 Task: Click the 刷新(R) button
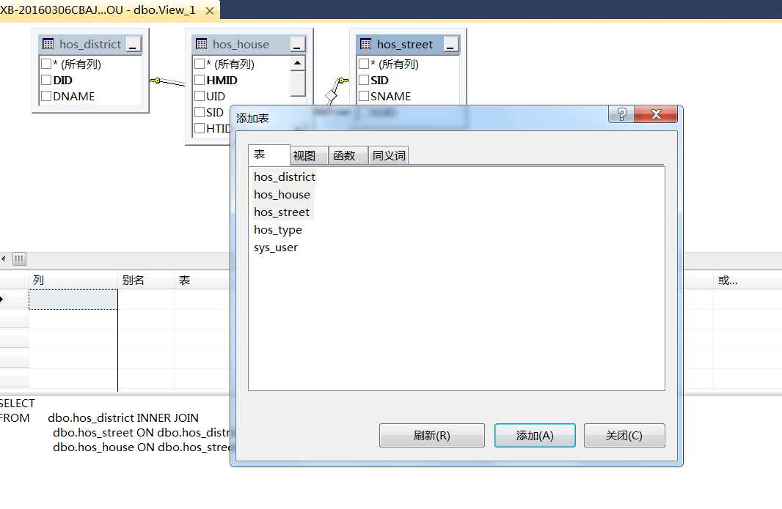tap(432, 435)
